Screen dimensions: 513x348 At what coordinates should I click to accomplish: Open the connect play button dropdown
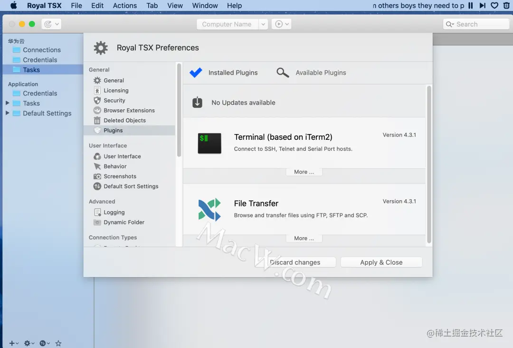coord(281,24)
